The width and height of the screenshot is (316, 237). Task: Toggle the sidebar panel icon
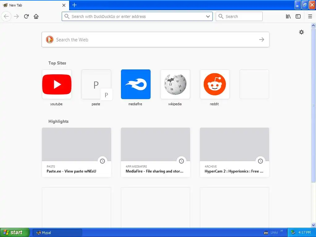pyautogui.click(x=298, y=16)
